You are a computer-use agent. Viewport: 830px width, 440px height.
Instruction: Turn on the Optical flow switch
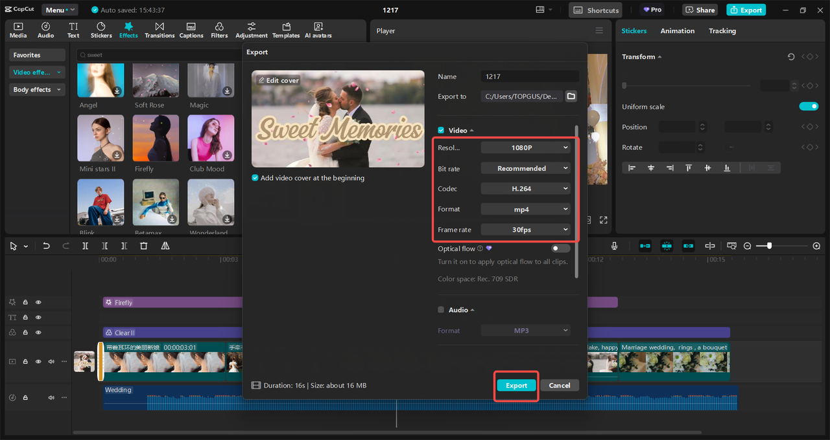click(x=560, y=248)
